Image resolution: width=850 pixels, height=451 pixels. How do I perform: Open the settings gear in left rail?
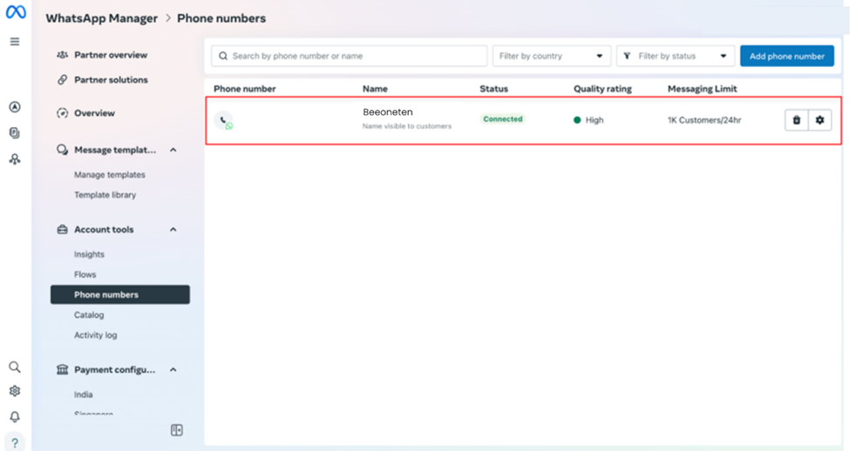click(x=15, y=392)
